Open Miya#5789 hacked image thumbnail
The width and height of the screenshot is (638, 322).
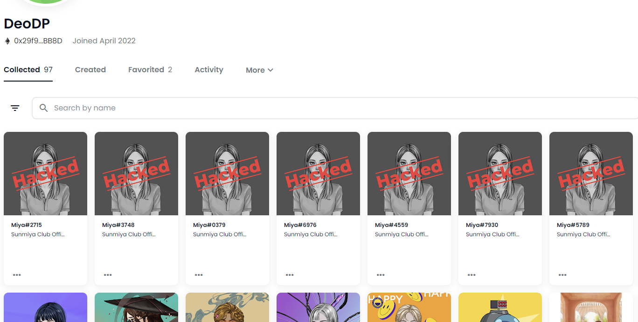coord(591,173)
